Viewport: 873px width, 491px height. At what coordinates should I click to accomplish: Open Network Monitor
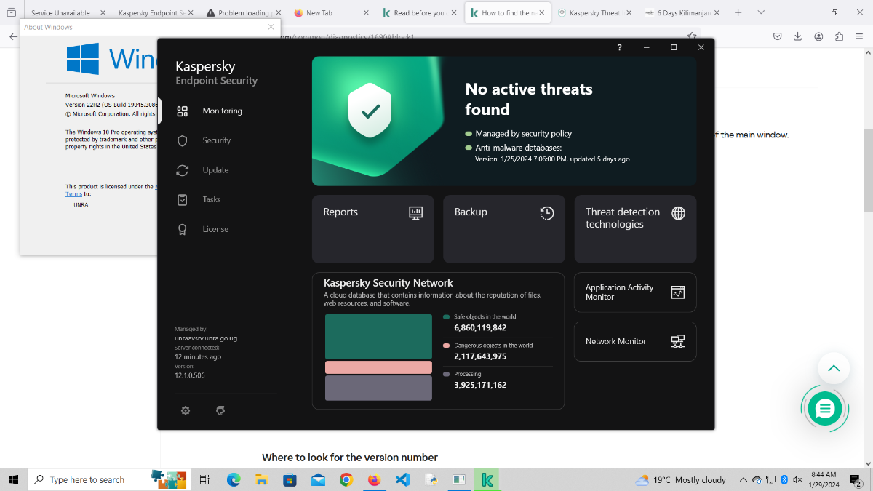[x=635, y=341]
